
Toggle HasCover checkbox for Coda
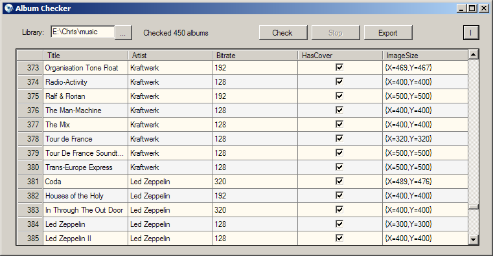(x=339, y=181)
